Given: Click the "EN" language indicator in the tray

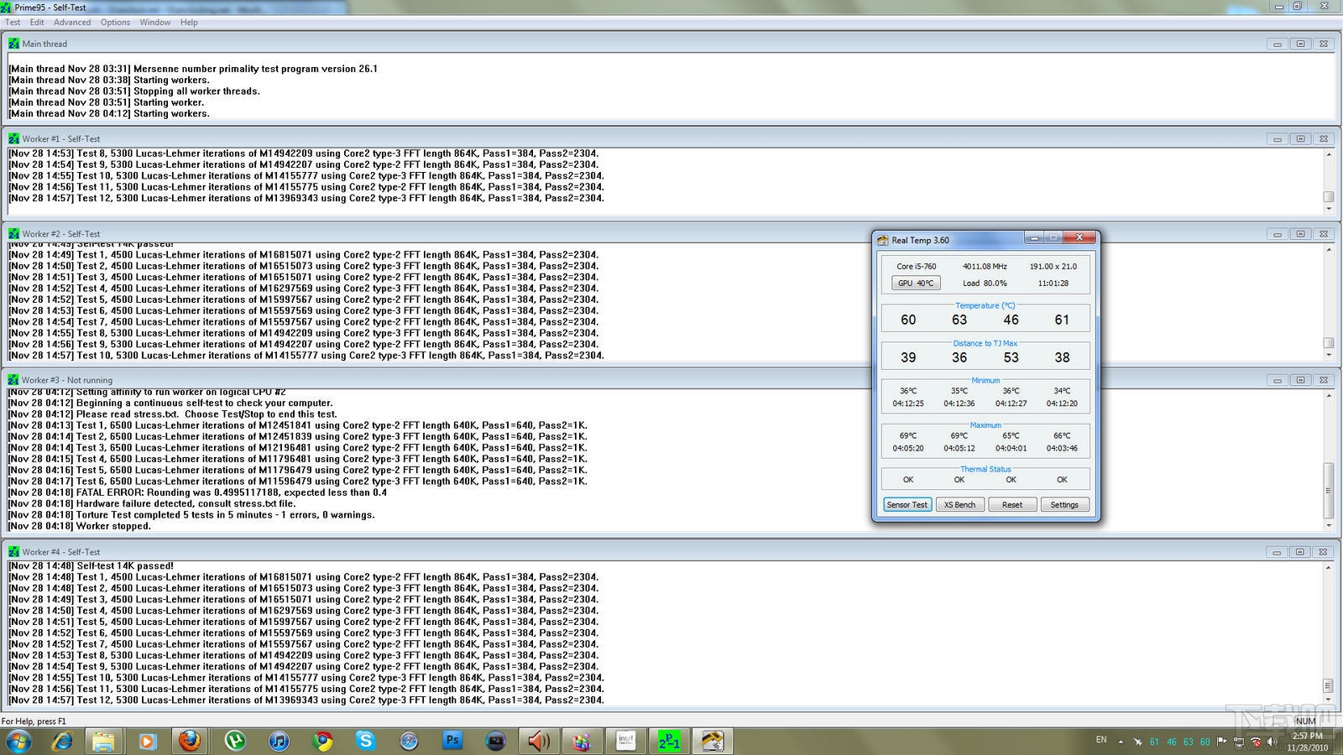Looking at the screenshot, I should point(1101,740).
